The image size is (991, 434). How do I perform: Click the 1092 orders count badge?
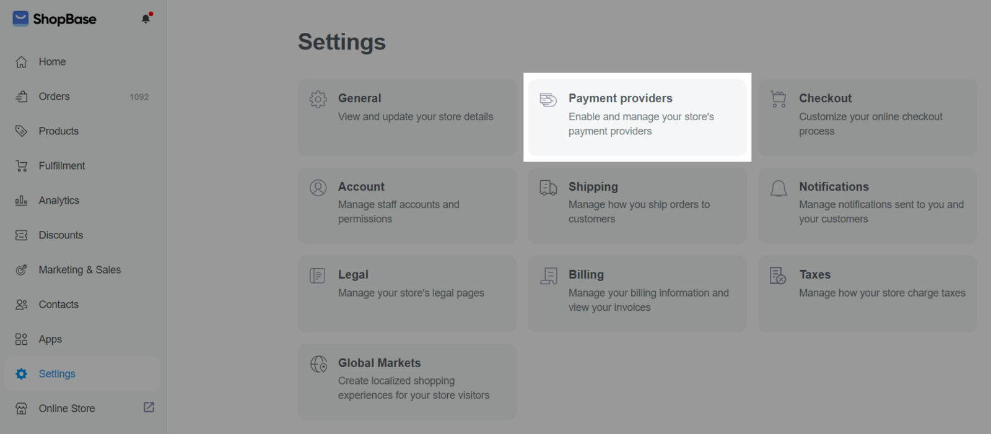tap(139, 97)
